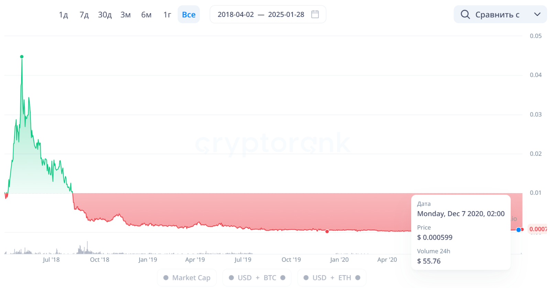Expand the compare dropdown chevron
550x288 pixels.
pyautogui.click(x=537, y=14)
